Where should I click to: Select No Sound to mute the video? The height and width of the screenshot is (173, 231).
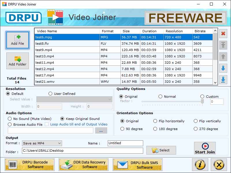tap(10, 119)
